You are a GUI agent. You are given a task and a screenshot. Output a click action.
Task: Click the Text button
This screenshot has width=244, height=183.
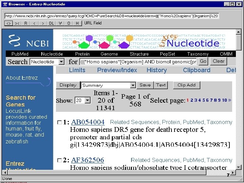click(161, 85)
